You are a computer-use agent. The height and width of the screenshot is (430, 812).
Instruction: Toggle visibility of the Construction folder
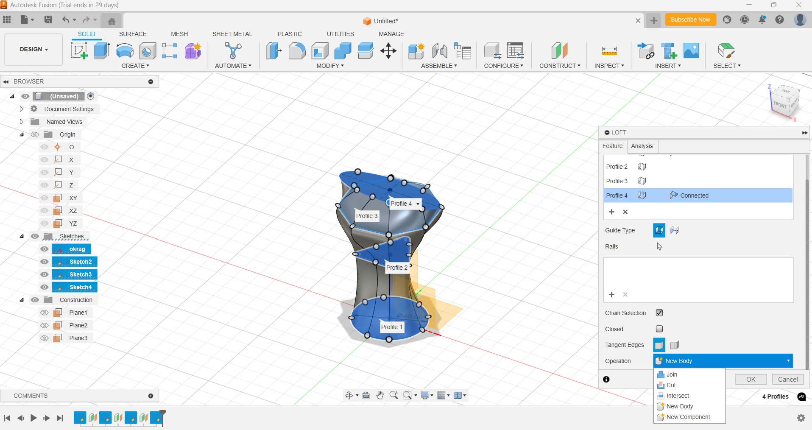tap(35, 300)
